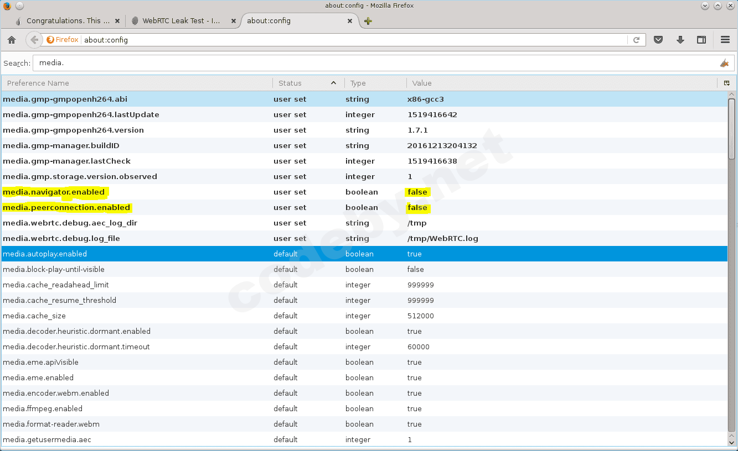This screenshot has width=738, height=451.
Task: Open the column picker above the preference list
Action: click(726, 83)
